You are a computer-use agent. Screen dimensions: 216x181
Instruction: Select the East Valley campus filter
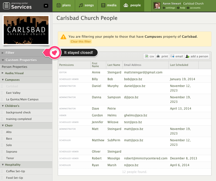coord(13,93)
